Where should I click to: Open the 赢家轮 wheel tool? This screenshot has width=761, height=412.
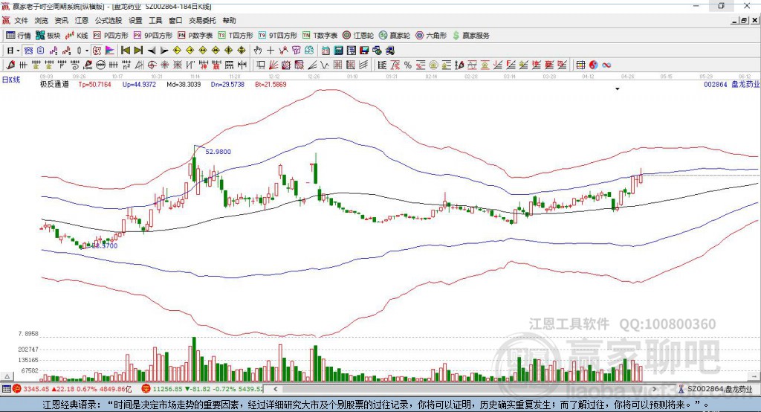pos(395,36)
